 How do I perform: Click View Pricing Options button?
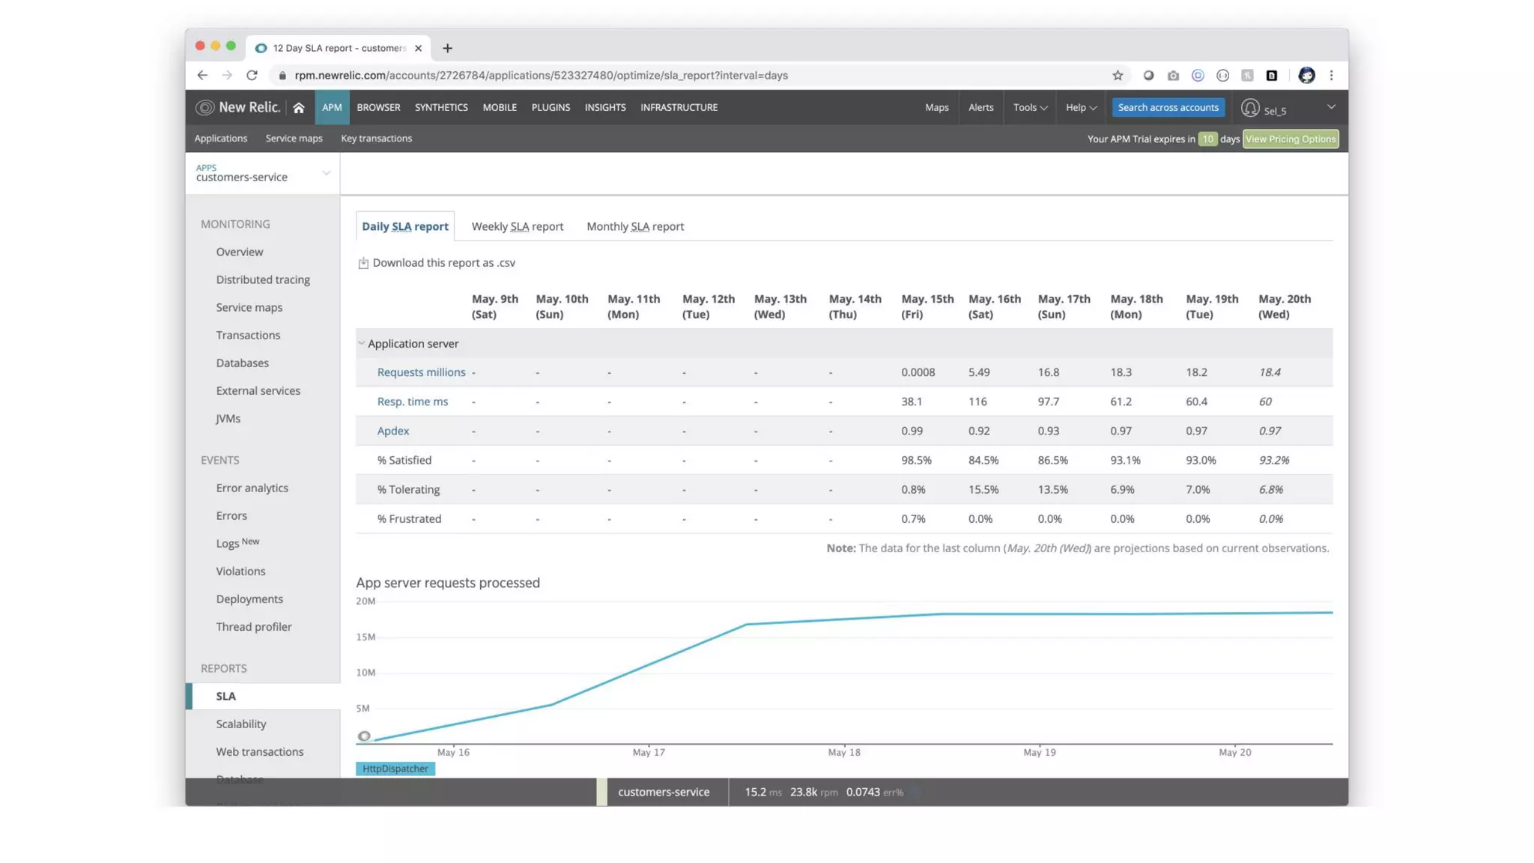point(1290,139)
